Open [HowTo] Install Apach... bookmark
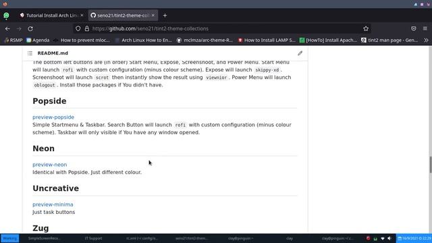This screenshot has height=243, width=432. tap(328, 40)
